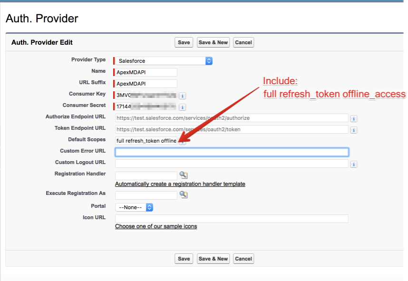This screenshot has height=281, width=408.
Task: Click the Provider Type label
Action: (88, 59)
